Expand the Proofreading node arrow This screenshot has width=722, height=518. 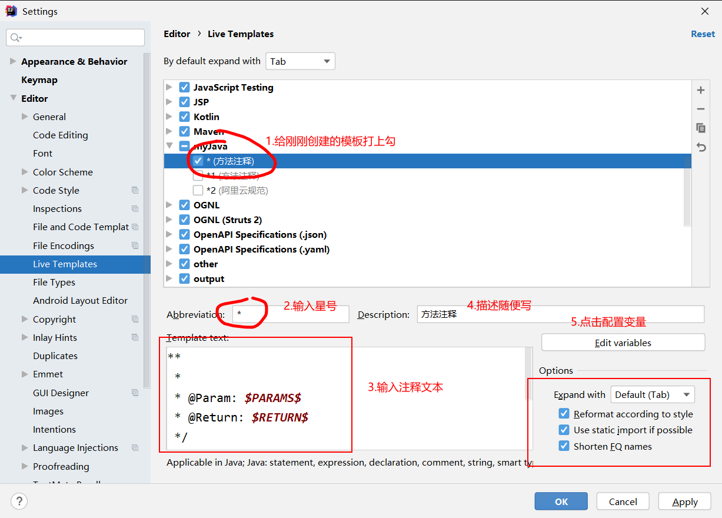click(25, 466)
